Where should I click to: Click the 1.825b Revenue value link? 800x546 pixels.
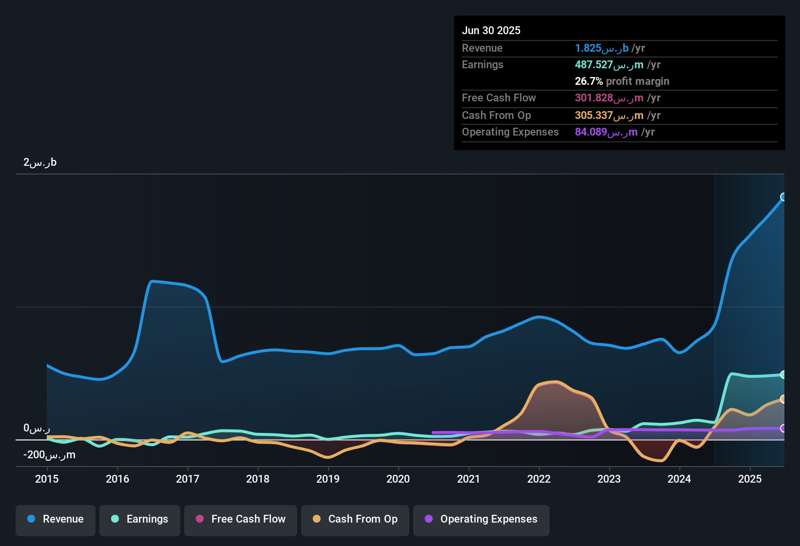point(601,48)
